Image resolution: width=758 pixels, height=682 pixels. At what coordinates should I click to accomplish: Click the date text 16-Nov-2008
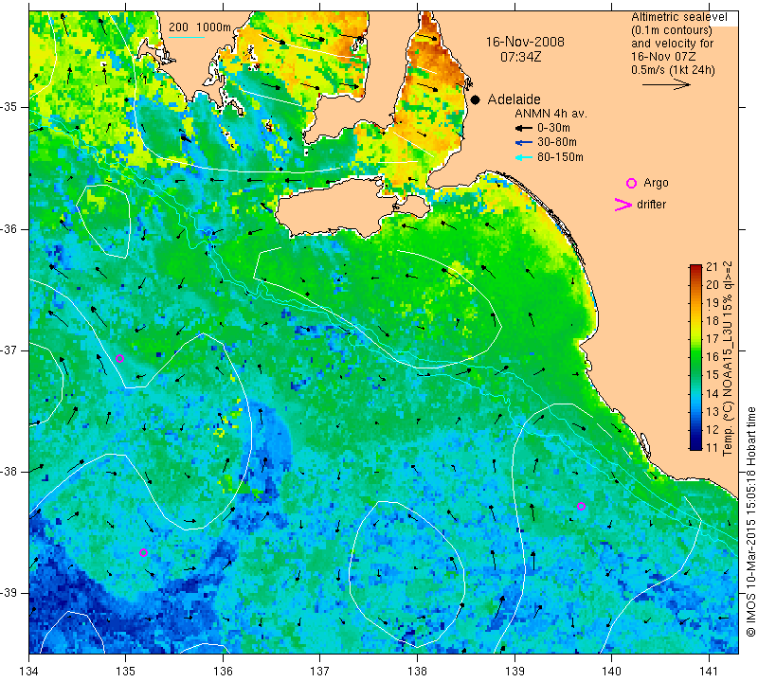coord(525,42)
